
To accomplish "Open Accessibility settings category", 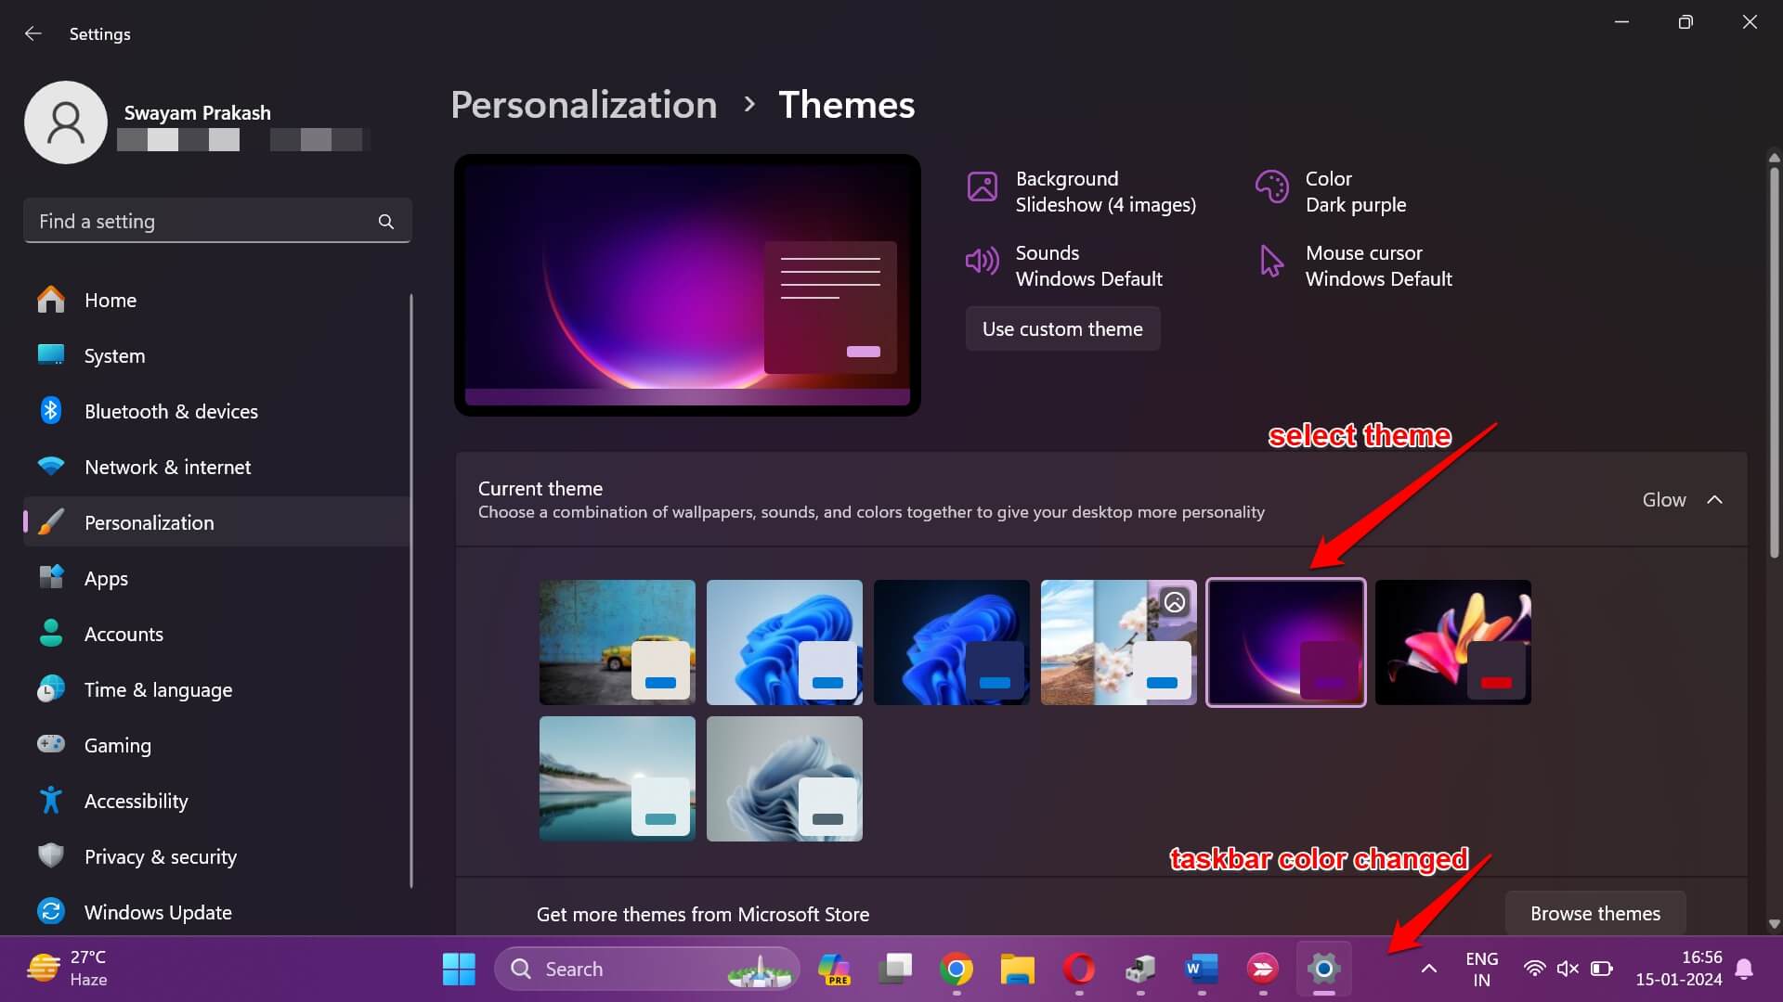I will pos(217,802).
